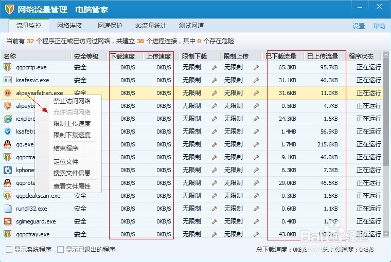
Task: Minimize the 网络流量管理 window
Action: pos(360,8)
